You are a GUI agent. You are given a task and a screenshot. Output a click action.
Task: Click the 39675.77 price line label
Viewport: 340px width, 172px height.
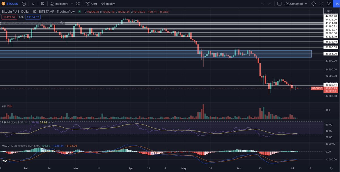point(331,30)
